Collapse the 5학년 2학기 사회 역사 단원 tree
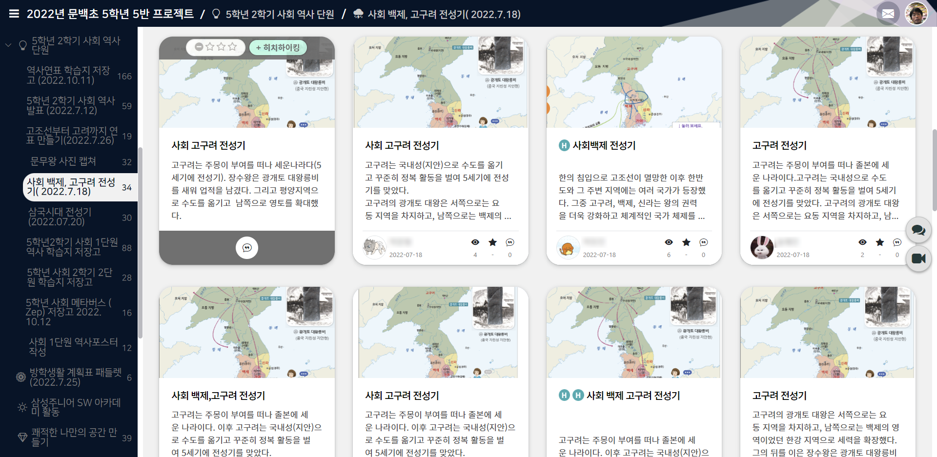The width and height of the screenshot is (937, 457). point(8,45)
